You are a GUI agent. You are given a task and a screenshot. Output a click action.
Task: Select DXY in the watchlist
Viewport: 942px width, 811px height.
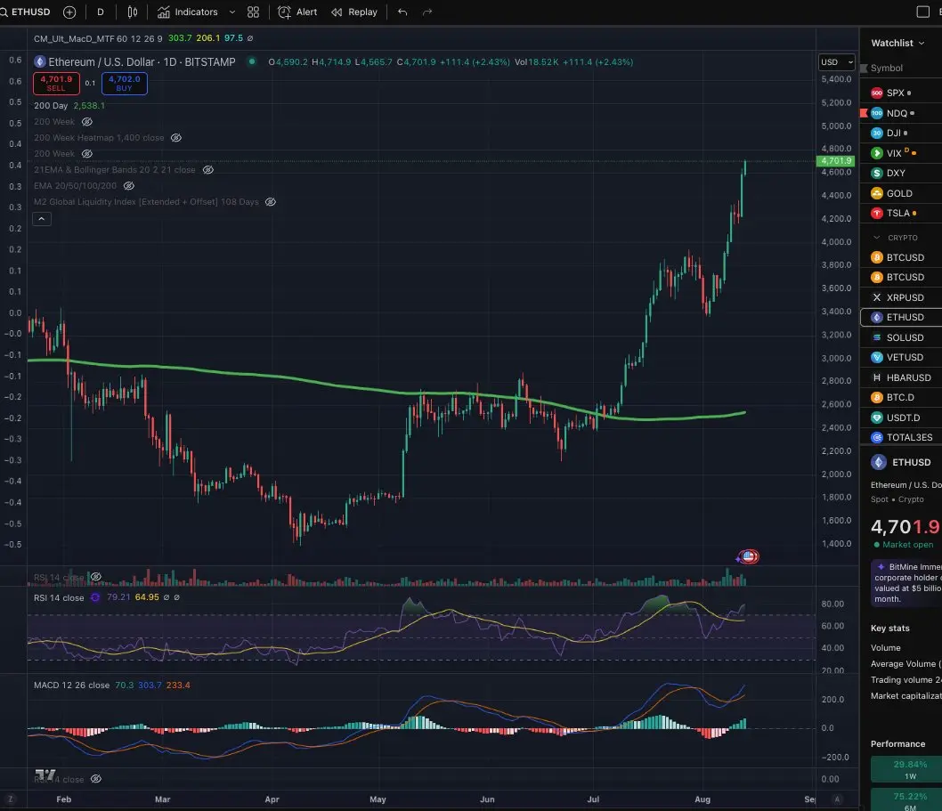[901, 173]
